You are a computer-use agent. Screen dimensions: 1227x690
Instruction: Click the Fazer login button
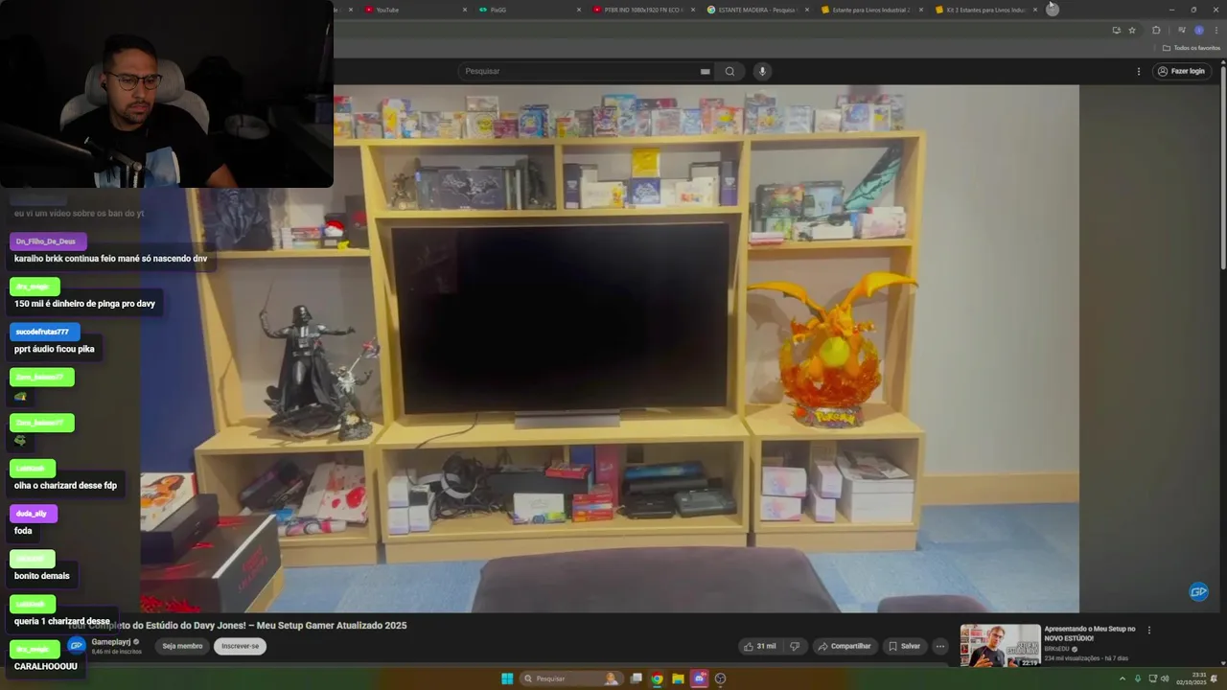1181,71
